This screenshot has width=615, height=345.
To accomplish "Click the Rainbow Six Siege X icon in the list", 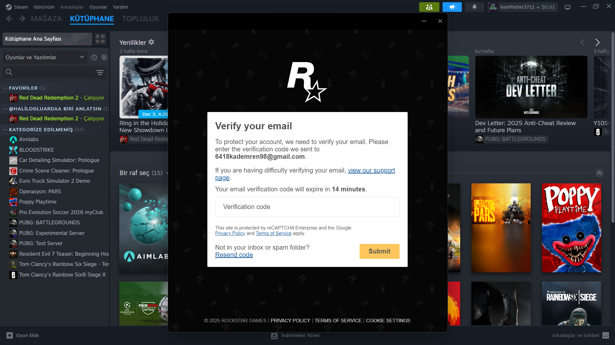I will [13, 275].
